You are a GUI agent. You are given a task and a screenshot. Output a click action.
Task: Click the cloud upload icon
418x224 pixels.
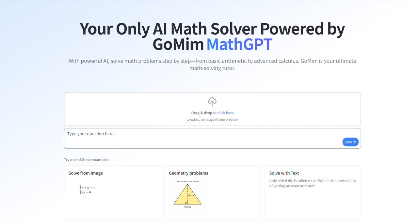coord(212,102)
